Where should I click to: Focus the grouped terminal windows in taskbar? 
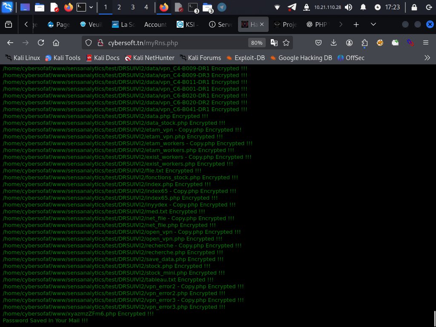coord(193,8)
